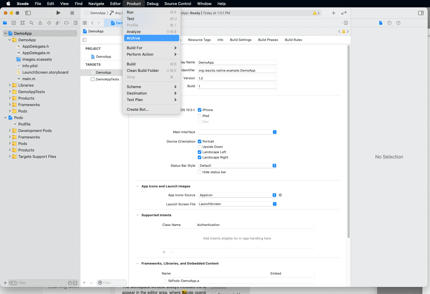Open the Issue navigator warning icon
This screenshot has height=294, width=430.
click(40, 23)
